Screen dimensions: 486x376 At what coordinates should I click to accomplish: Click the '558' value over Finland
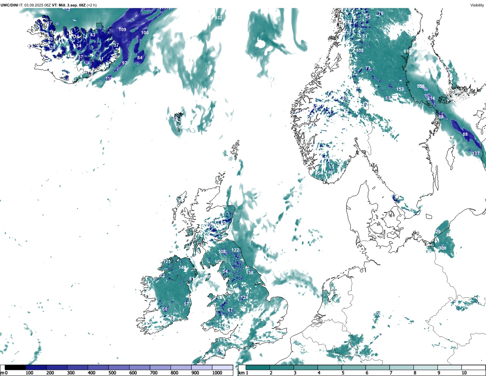pyautogui.click(x=421, y=86)
